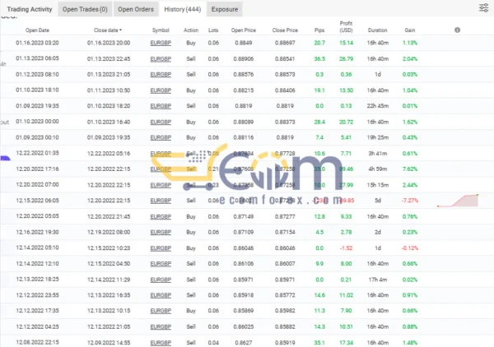Select profit value 15.14

coord(346,43)
